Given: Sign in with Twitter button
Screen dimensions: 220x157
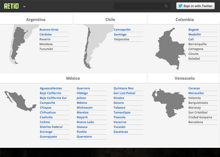Looking at the screenshot, I should pyautogui.click(x=195, y=6).
